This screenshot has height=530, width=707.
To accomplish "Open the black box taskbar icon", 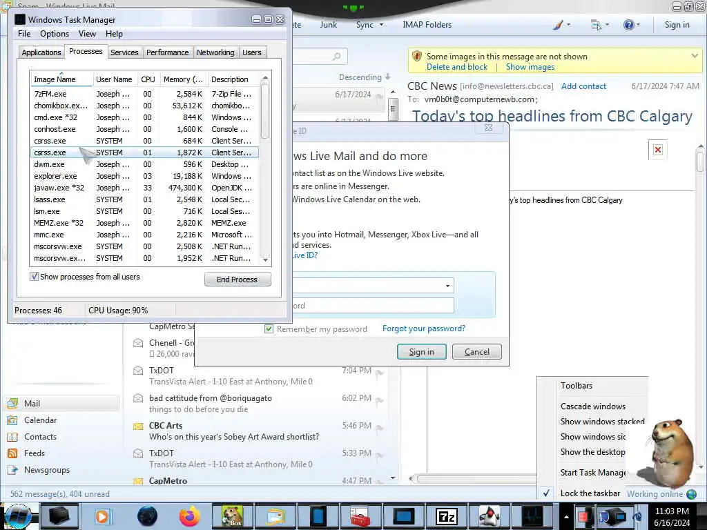I will point(59,516).
